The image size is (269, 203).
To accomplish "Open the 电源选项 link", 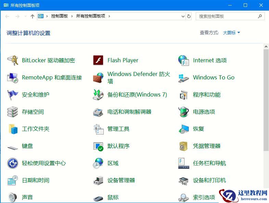I will click(204, 112).
